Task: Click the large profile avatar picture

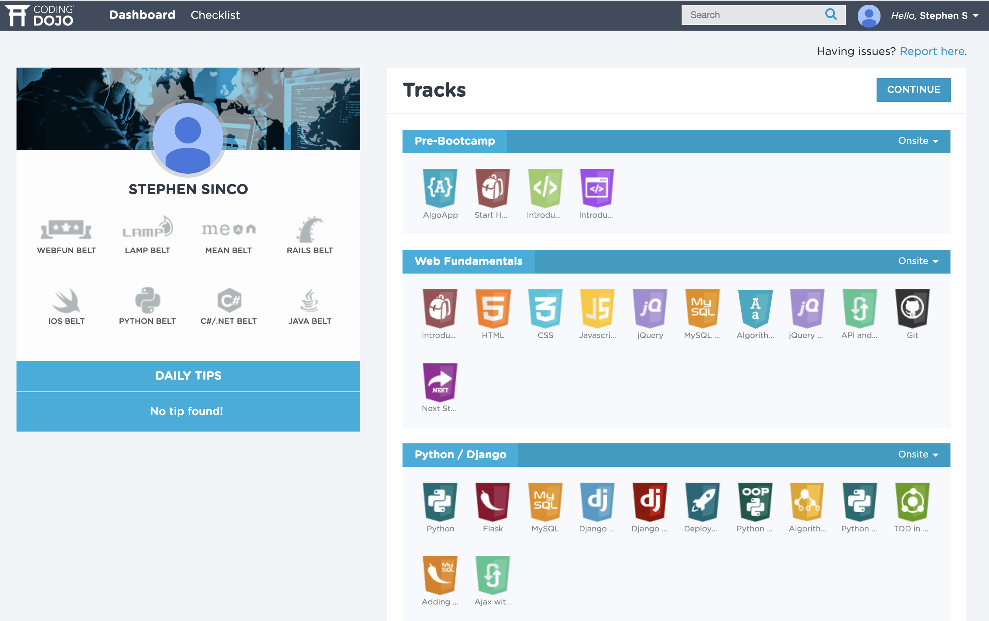Action: (188, 138)
